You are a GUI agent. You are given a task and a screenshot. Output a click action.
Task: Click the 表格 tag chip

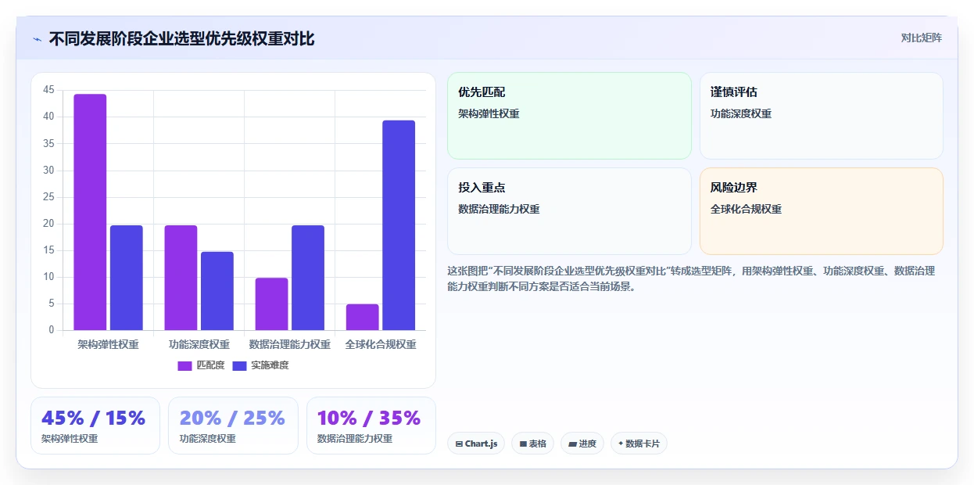click(x=532, y=444)
